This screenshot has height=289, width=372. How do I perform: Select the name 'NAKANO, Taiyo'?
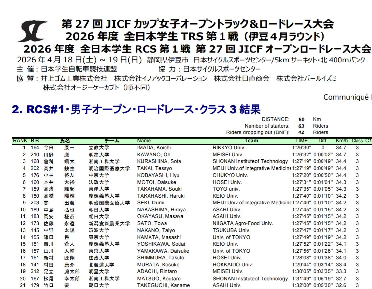tap(156, 230)
